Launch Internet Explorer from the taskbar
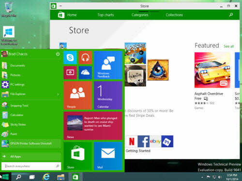Screen dimensions: 242x181 pos(46,177)
